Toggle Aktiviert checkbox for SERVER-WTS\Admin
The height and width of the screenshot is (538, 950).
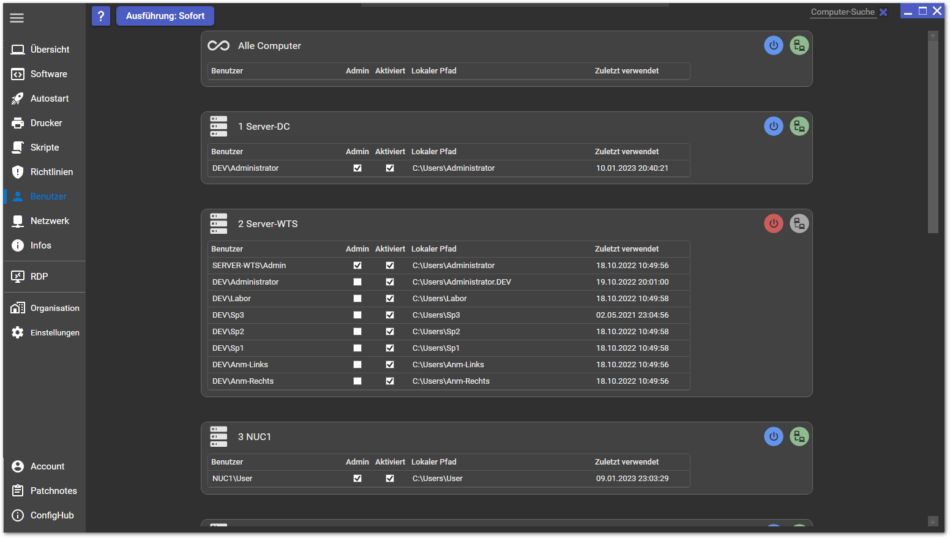(x=390, y=266)
